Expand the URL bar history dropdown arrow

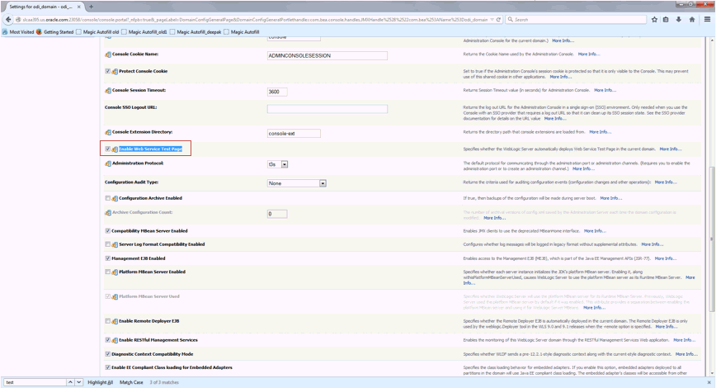[x=492, y=20]
